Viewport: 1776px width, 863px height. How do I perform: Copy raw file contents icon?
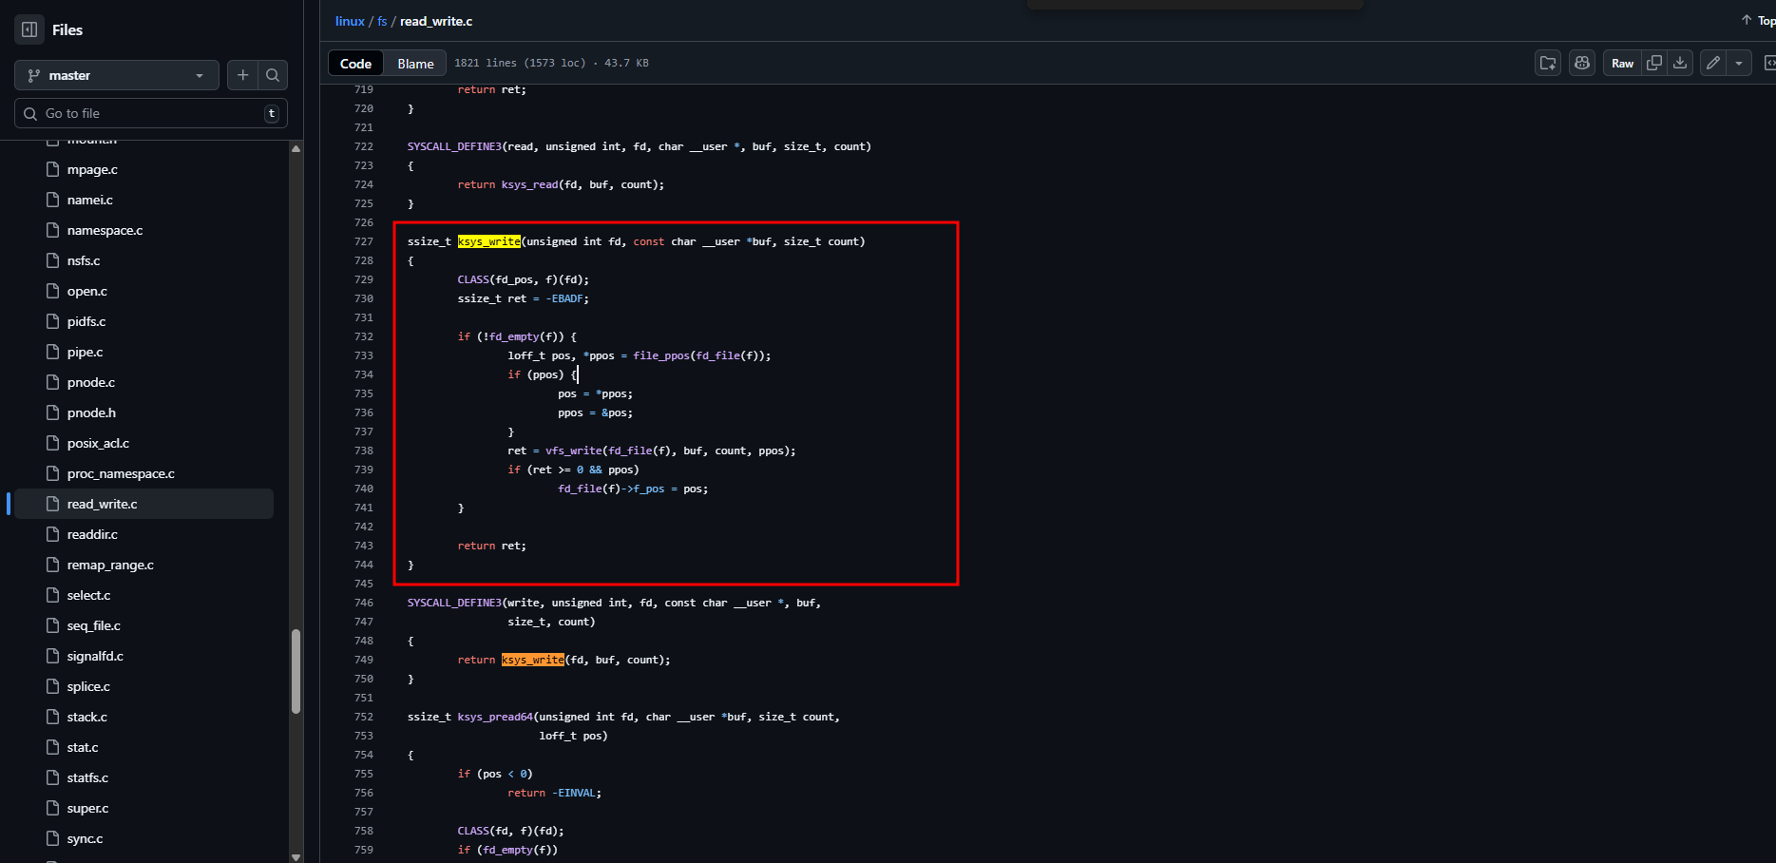(x=1654, y=63)
